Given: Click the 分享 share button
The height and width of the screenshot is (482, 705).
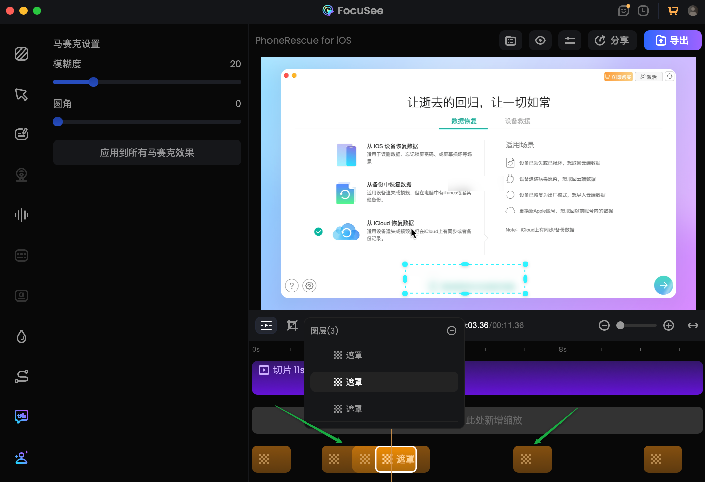Looking at the screenshot, I should (x=612, y=40).
